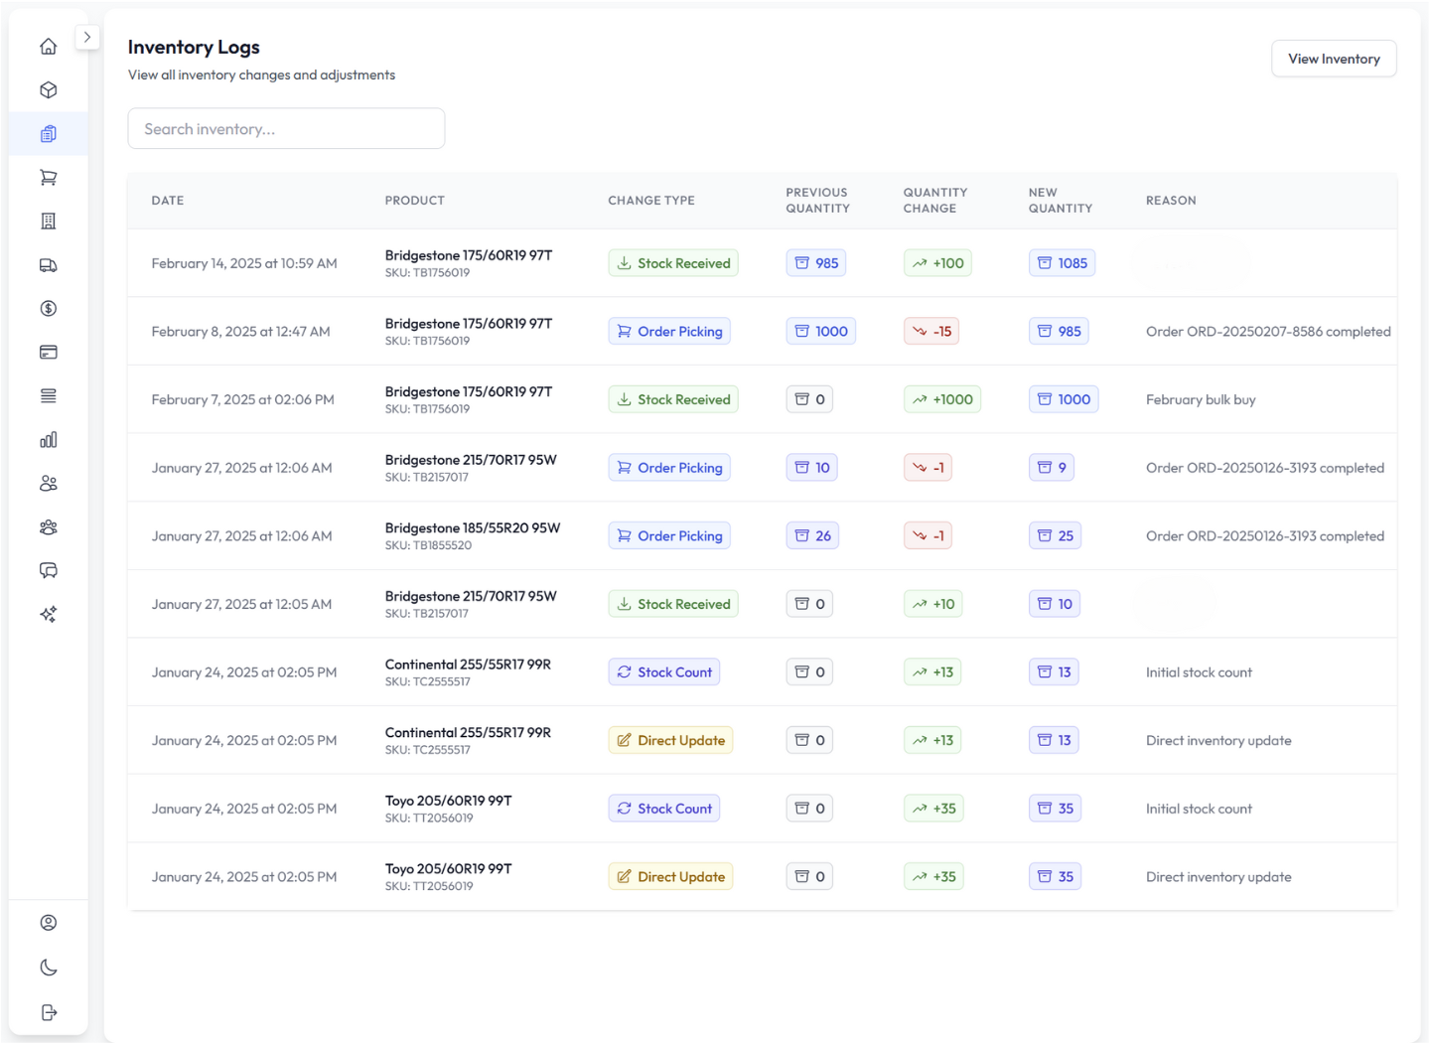Viewport: 1430px width, 1043px height.
Task: Select the active inventory logs clipboard icon
Action: [48, 134]
